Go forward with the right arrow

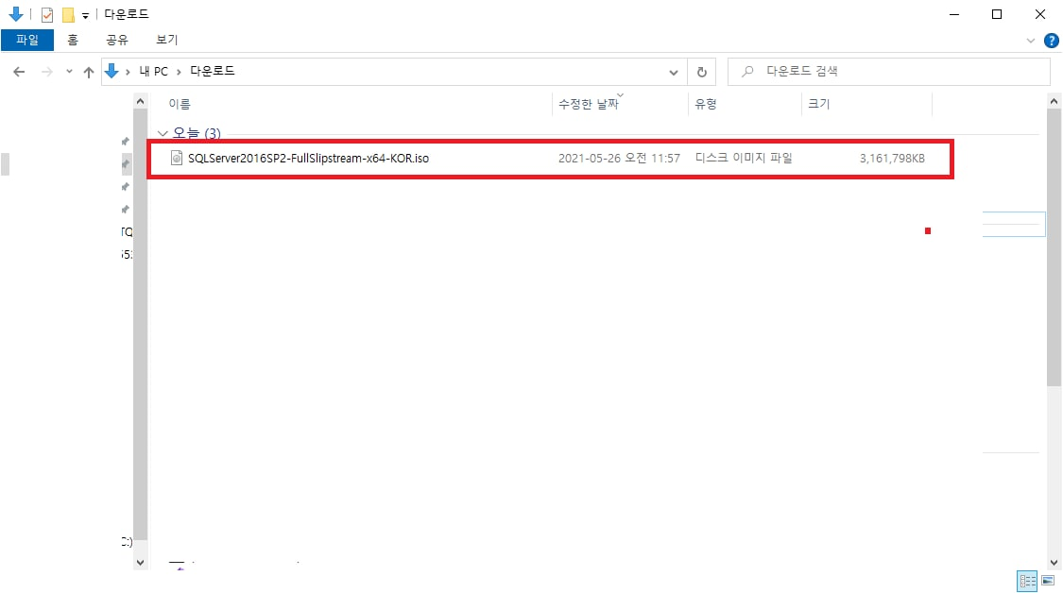point(47,71)
